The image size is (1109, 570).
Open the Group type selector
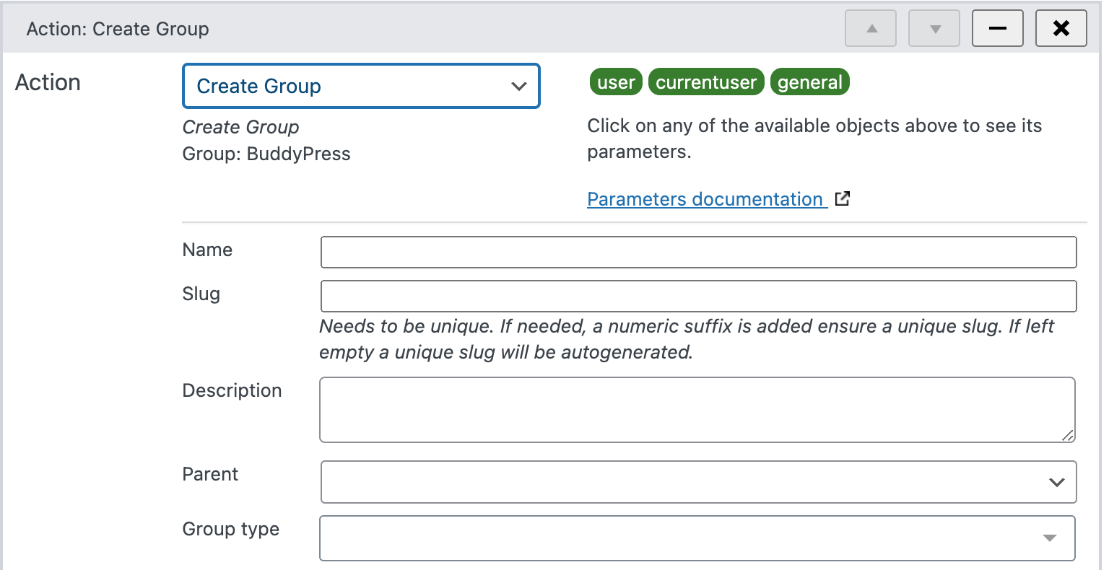[x=697, y=538]
